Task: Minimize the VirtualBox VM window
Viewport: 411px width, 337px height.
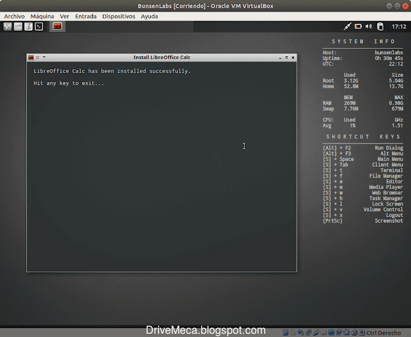Action: pyautogui.click(x=389, y=6)
